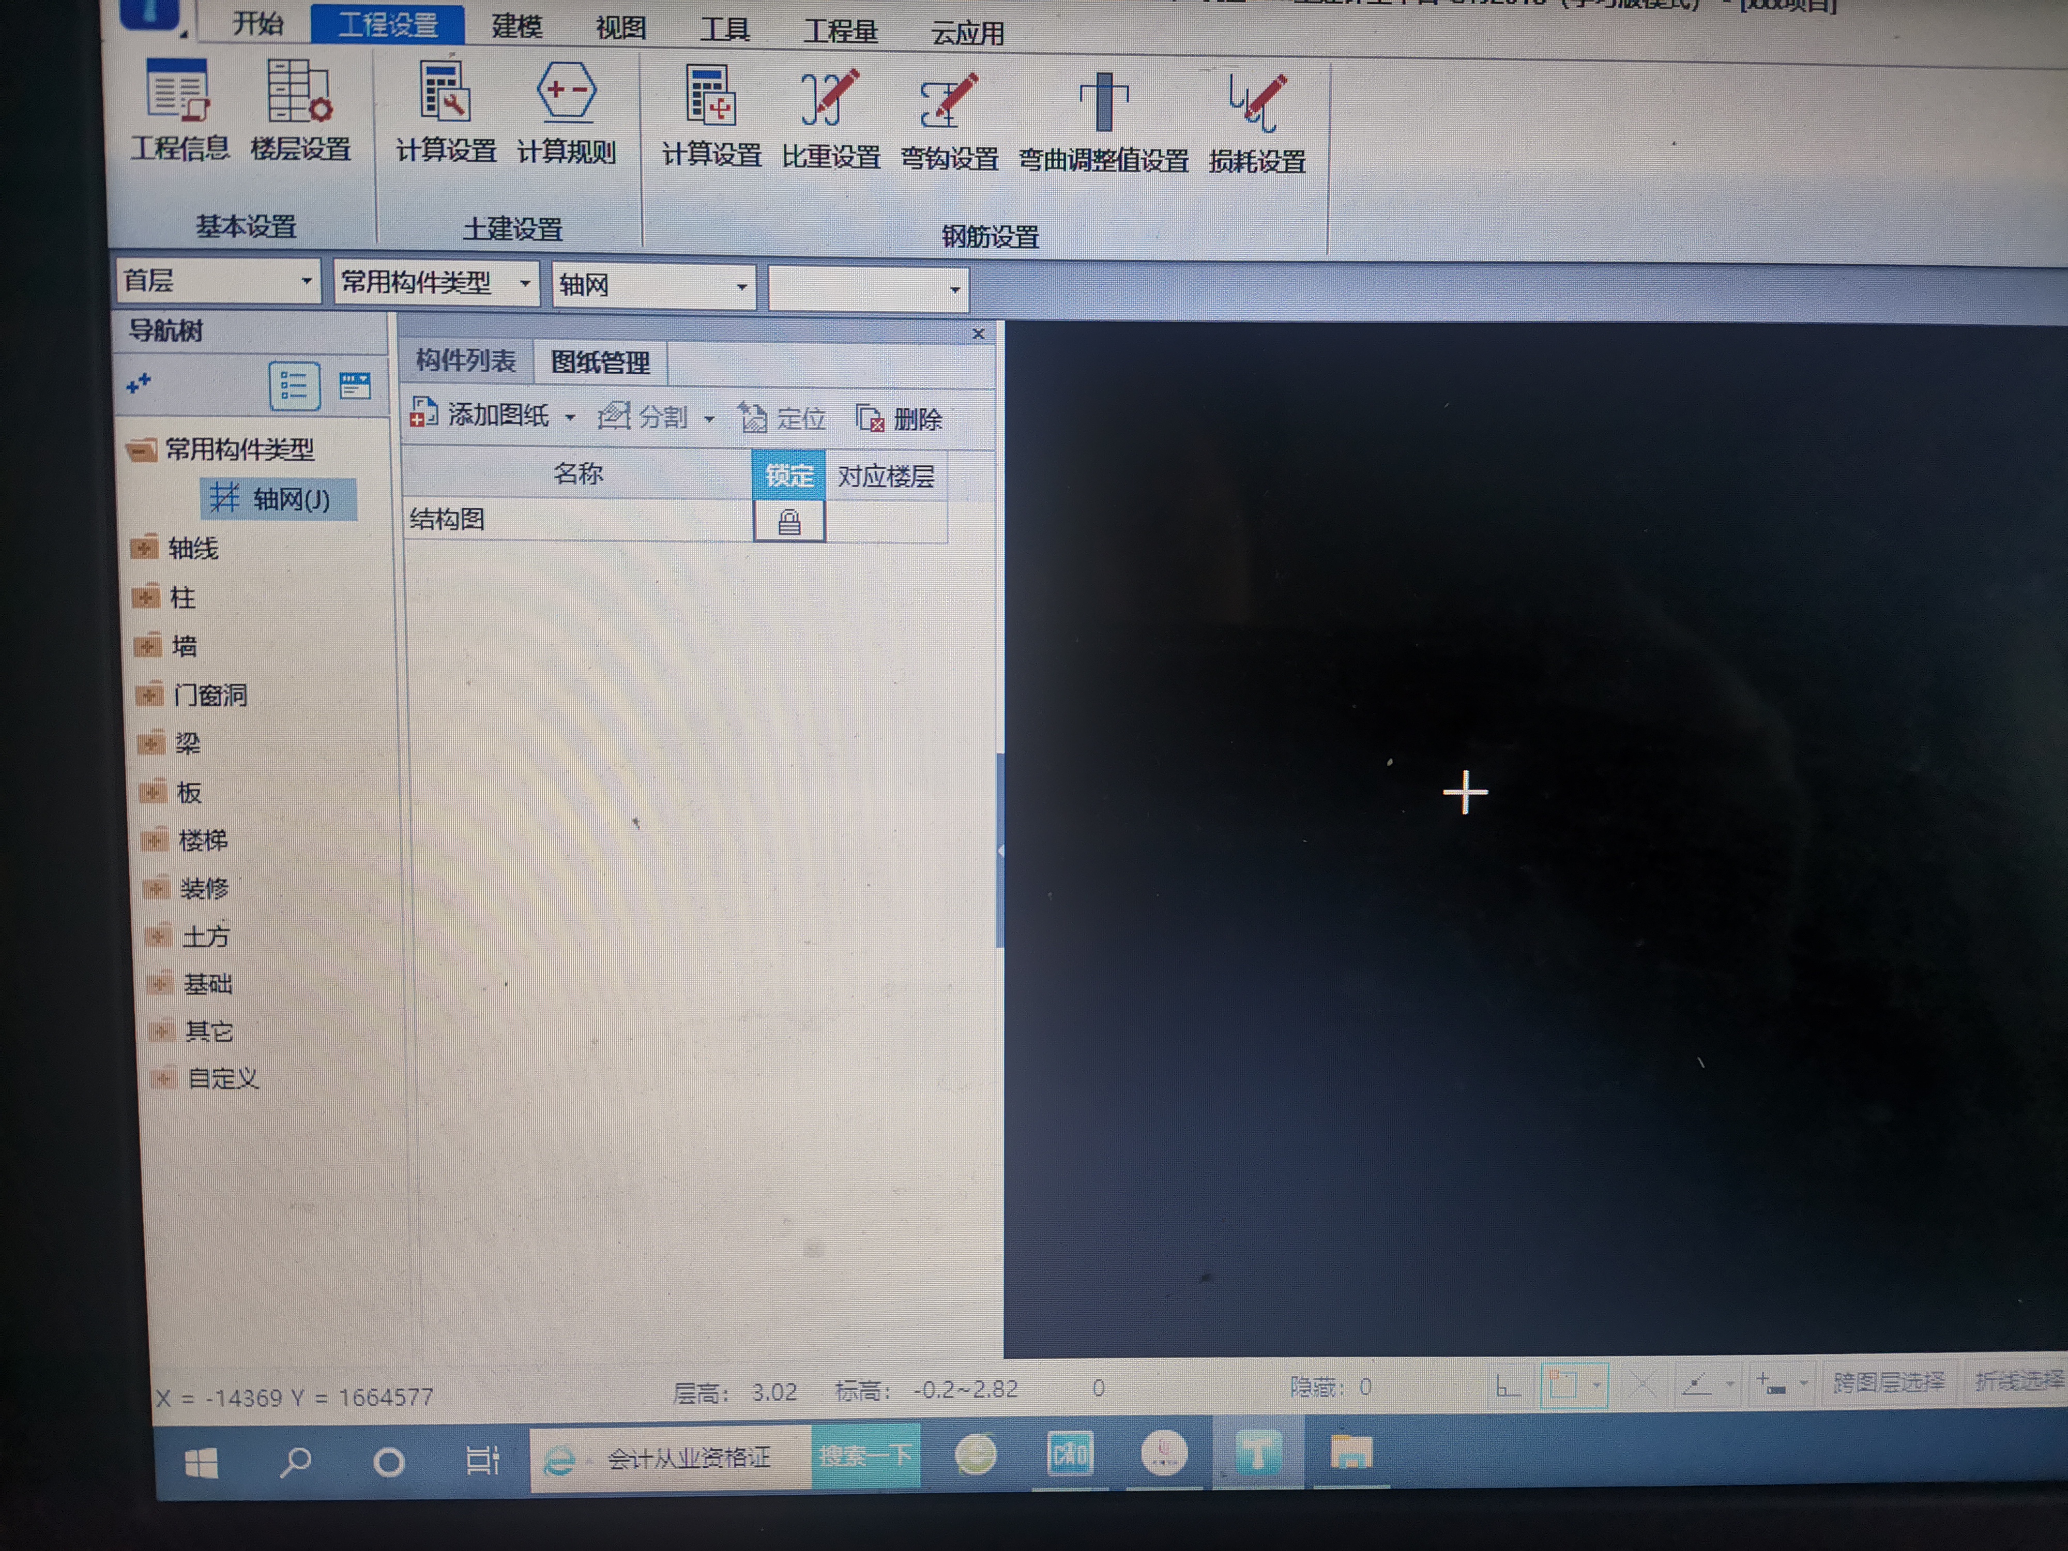
Task: Switch to the 建模 ribbon tab
Action: coord(517,26)
